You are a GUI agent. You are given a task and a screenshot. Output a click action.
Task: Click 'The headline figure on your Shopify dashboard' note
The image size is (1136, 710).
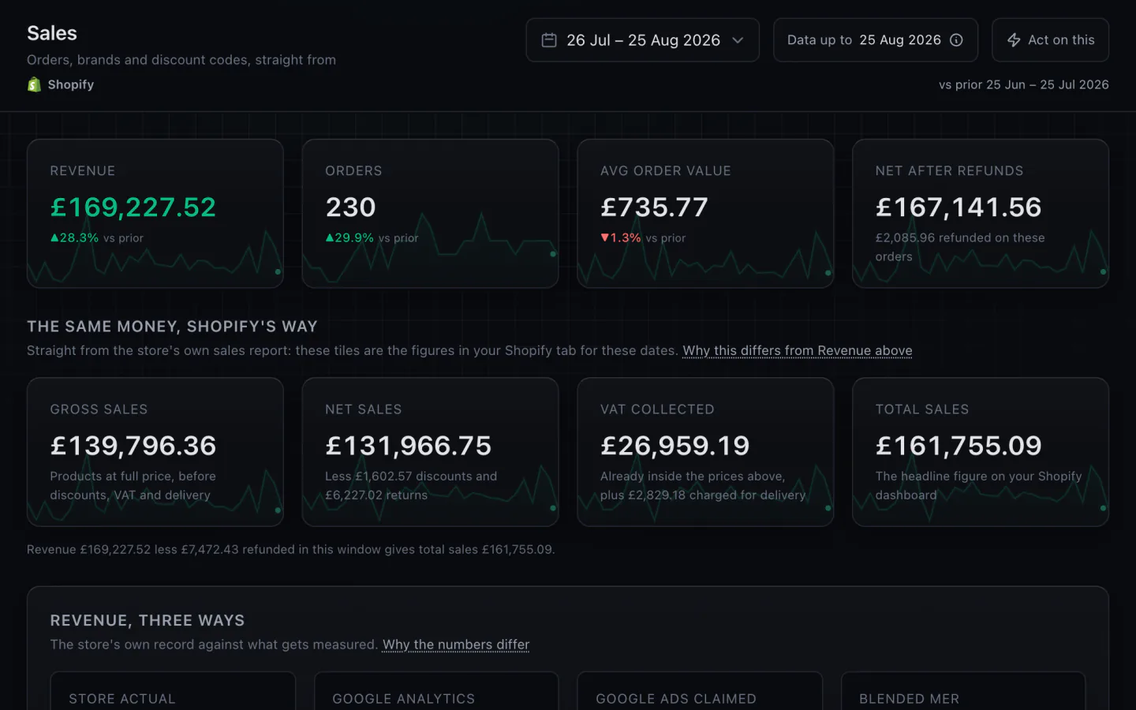click(x=978, y=486)
